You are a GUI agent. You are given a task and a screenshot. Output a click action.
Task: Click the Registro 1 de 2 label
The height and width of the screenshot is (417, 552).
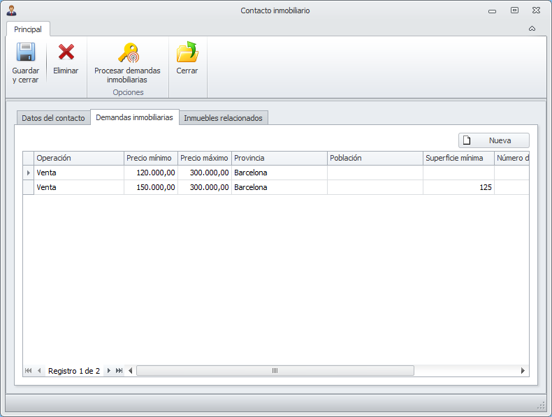pos(74,371)
